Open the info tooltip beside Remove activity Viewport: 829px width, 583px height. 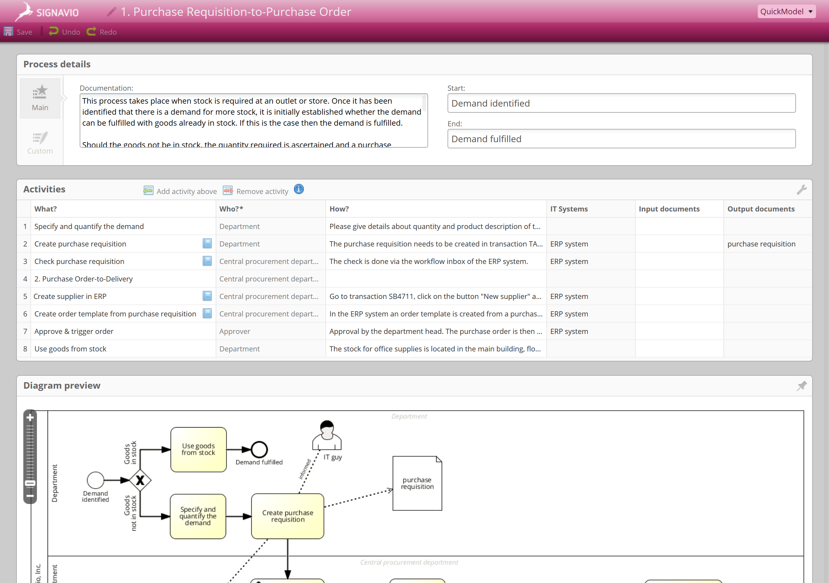point(299,189)
